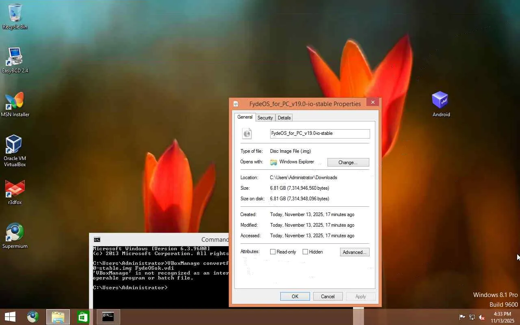This screenshot has height=325, width=520.
Task: Click the '(c) 2013 Microsoft Corporation' line
Action: [161, 253]
